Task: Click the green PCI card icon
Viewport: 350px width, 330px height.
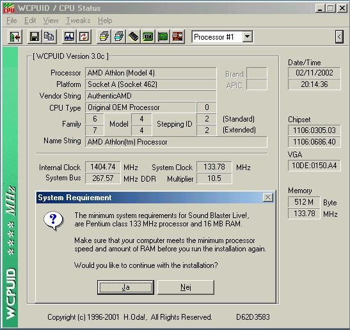Action: click(x=163, y=36)
